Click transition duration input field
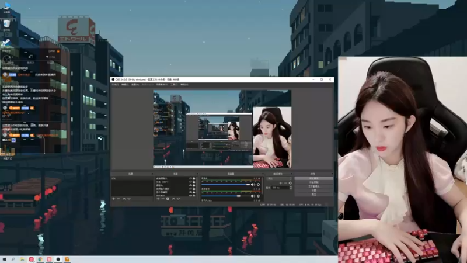 pos(280,188)
